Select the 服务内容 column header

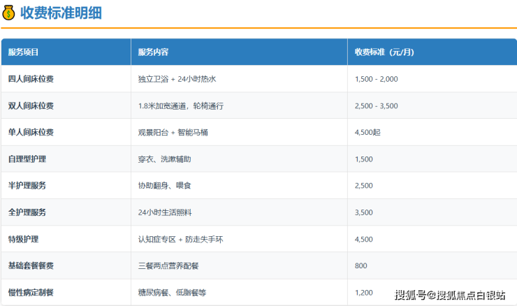pos(153,52)
